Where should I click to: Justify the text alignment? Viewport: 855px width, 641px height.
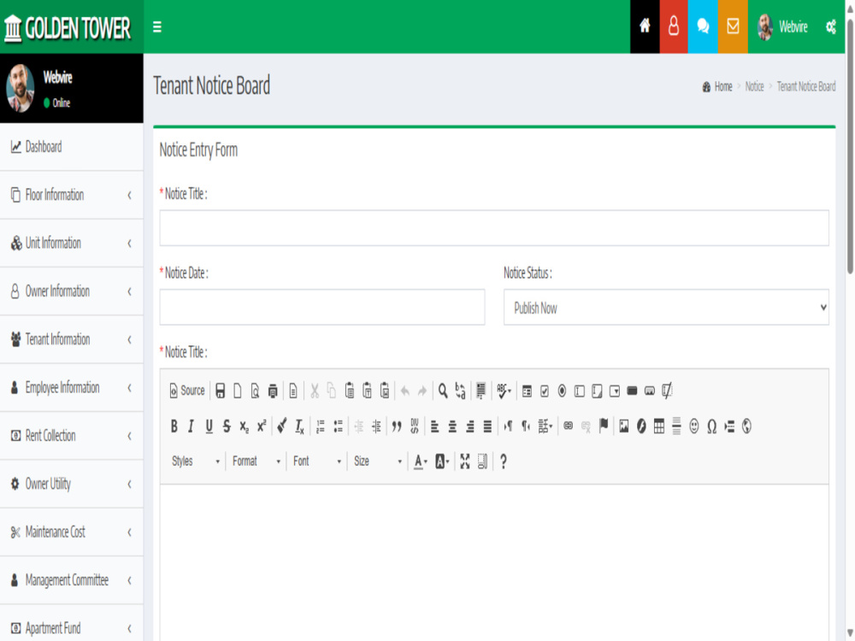click(487, 426)
